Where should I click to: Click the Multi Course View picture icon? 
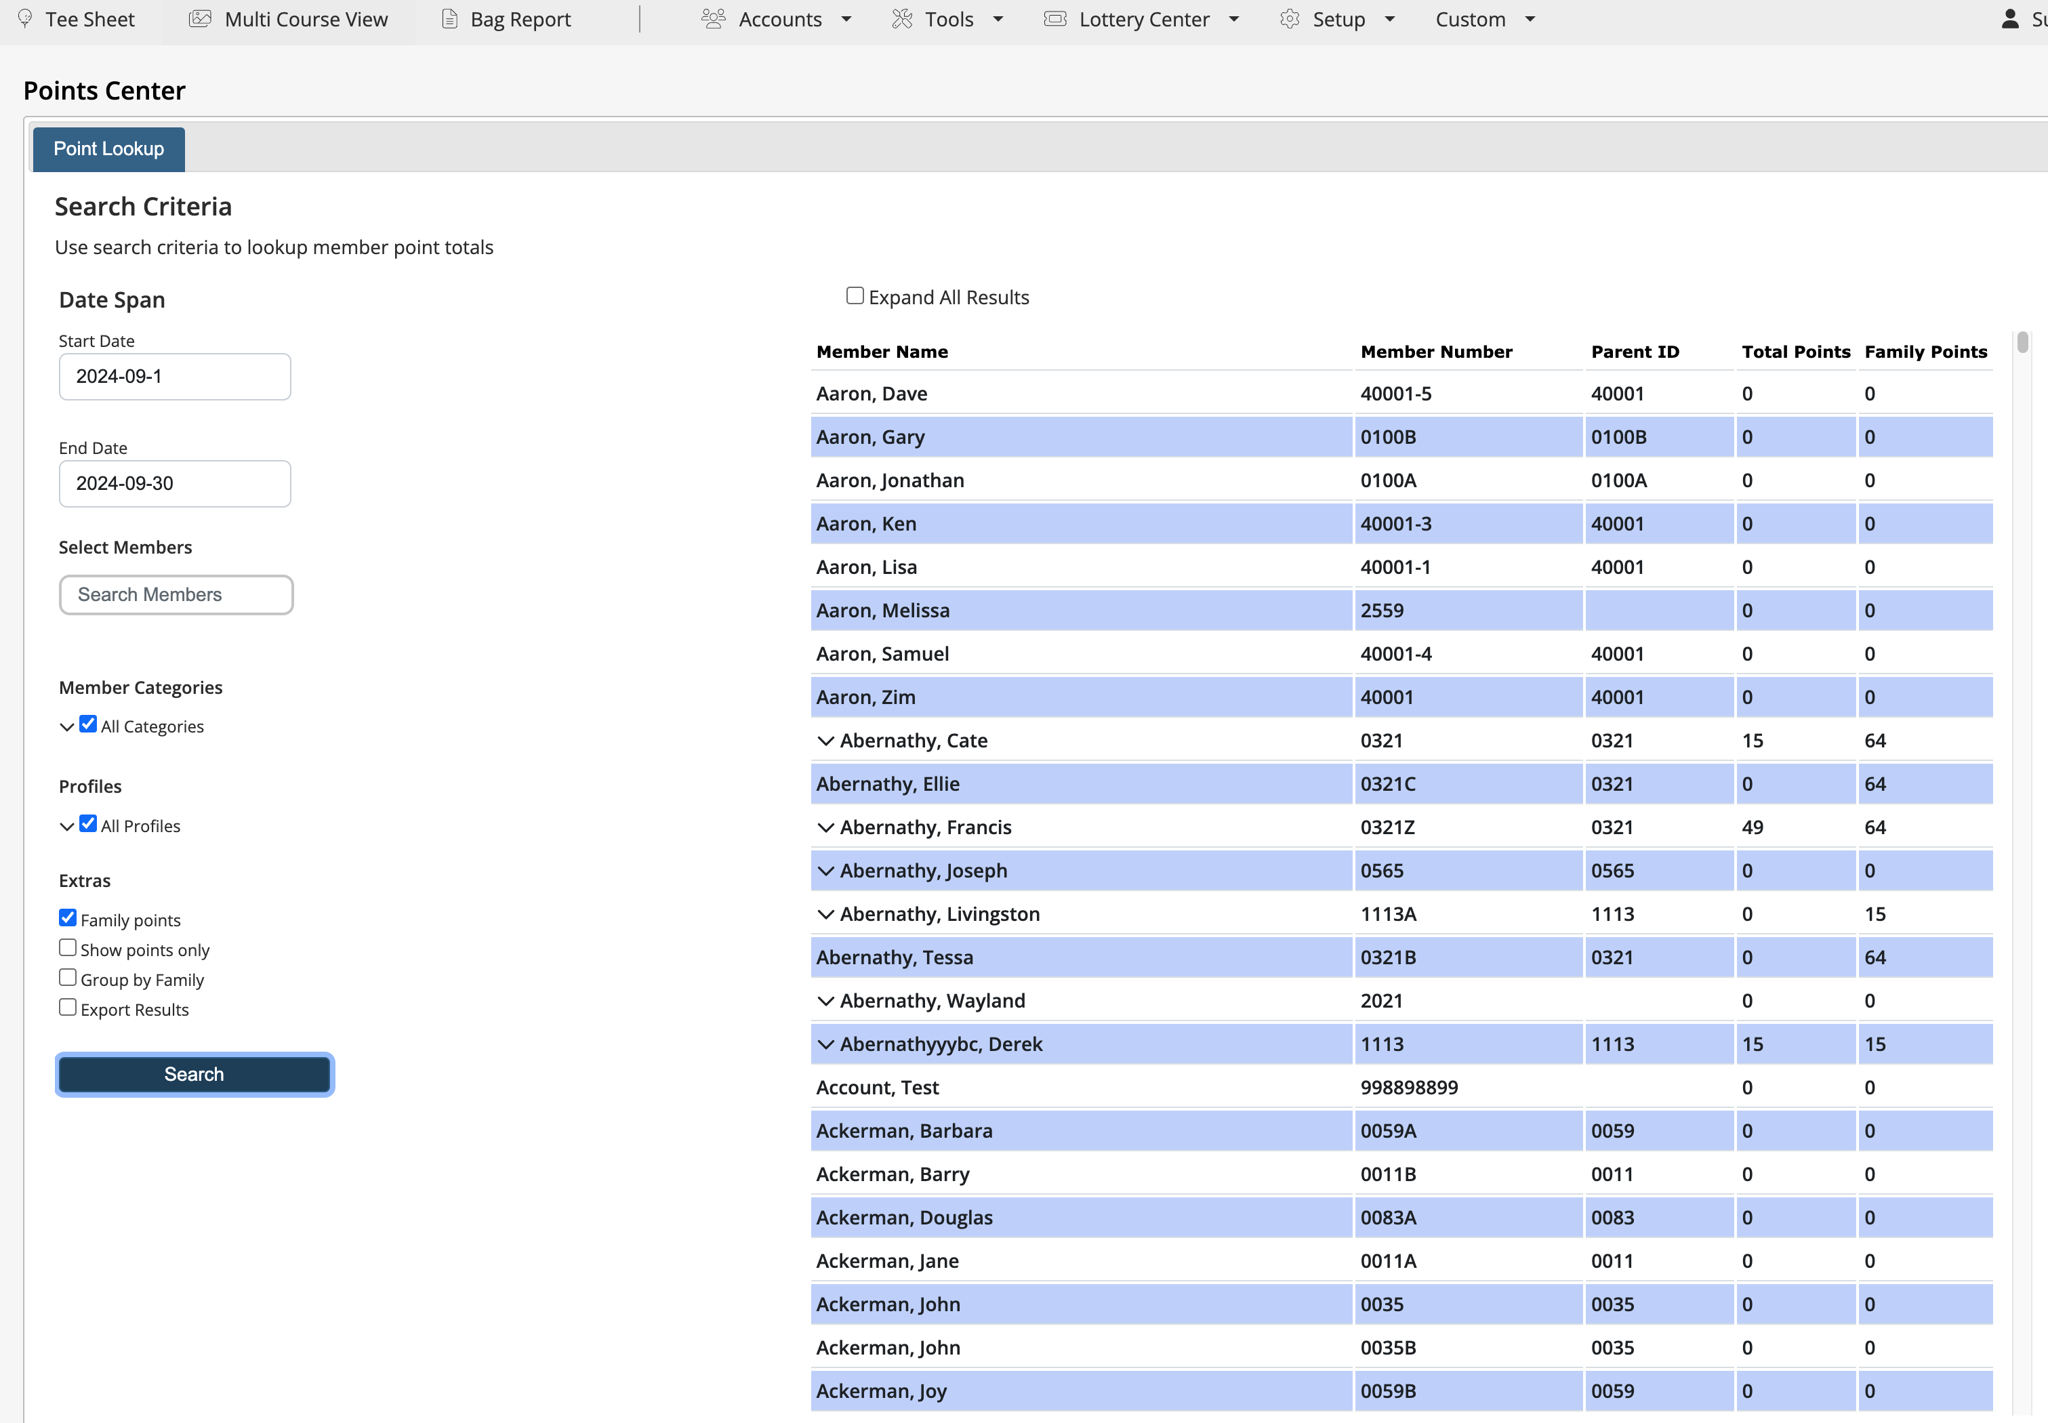click(201, 19)
